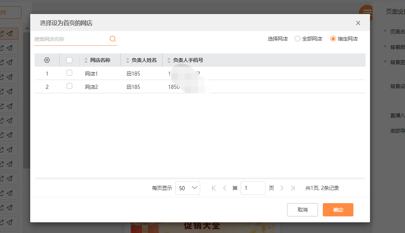405x233 pixels.
Task: Open table column settings gear icon
Action: pyautogui.click(x=47, y=60)
